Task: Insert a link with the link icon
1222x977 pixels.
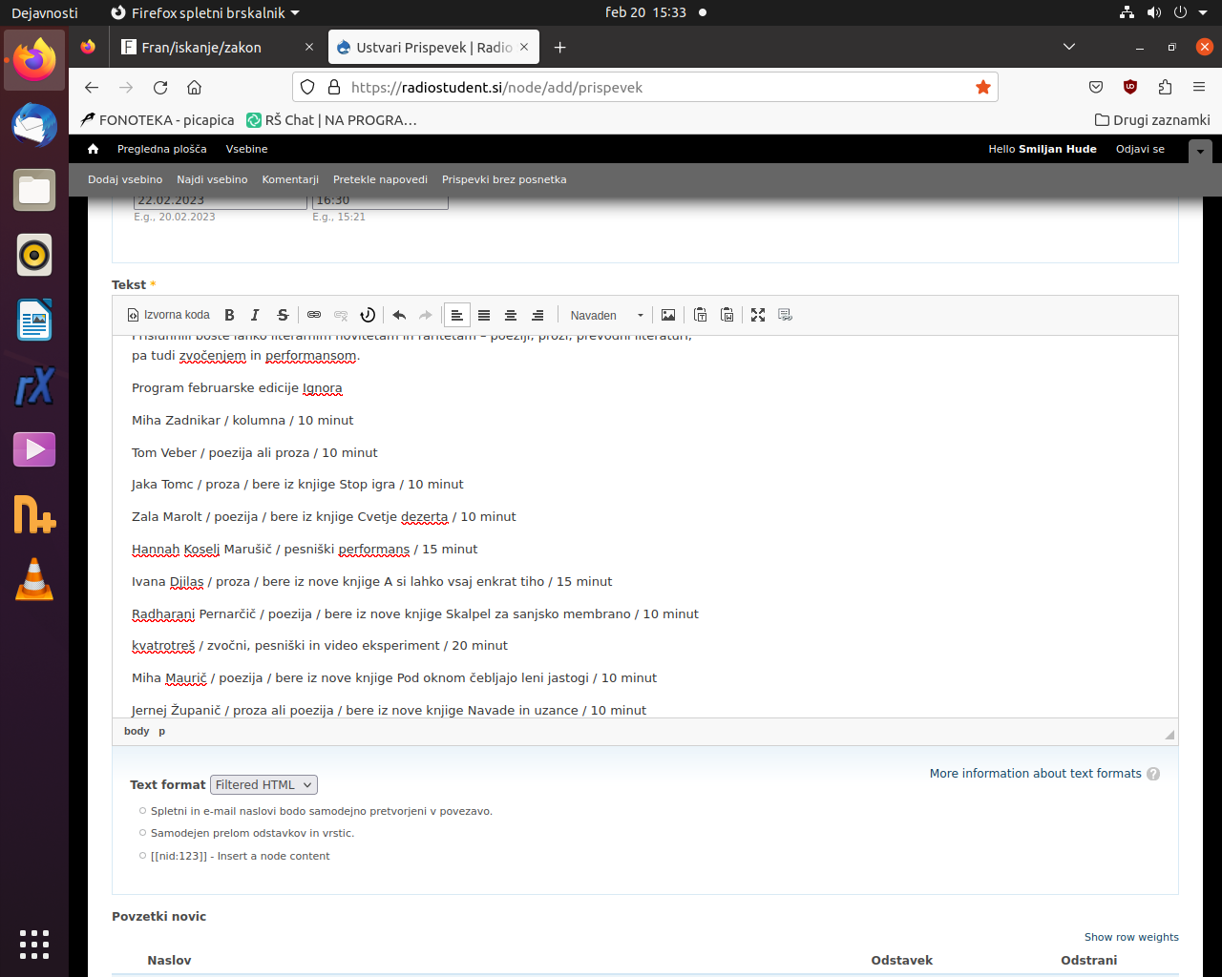Action: (x=314, y=315)
